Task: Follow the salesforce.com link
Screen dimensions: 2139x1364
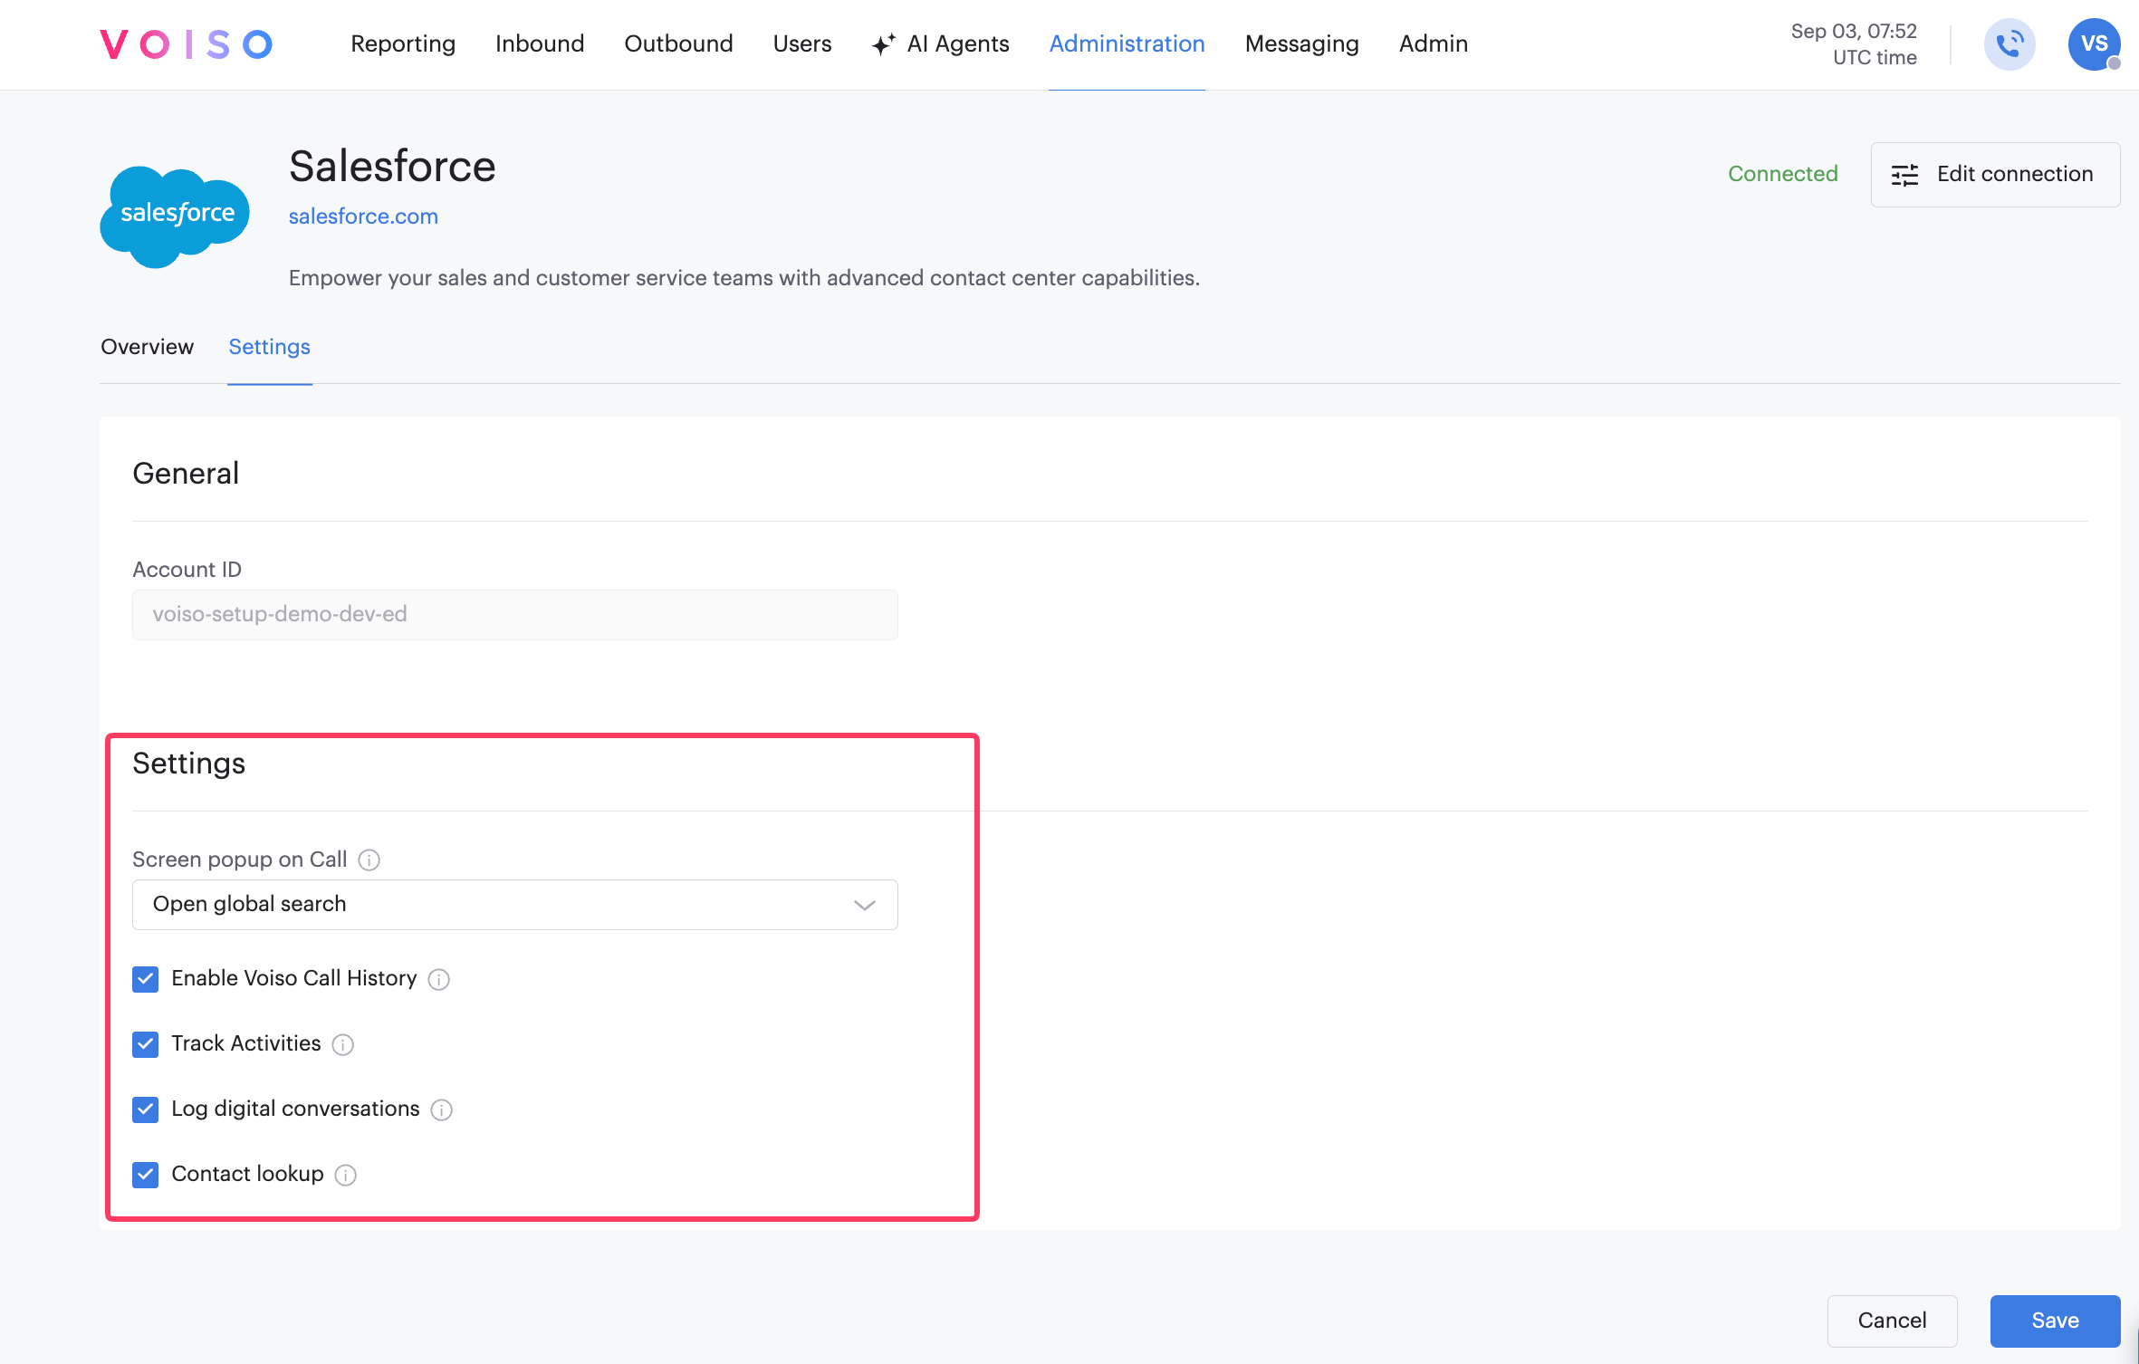Action: click(363, 216)
